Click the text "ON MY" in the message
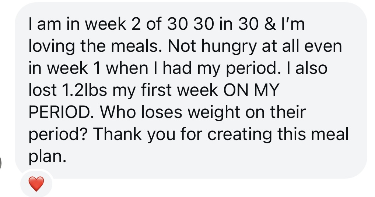 (251, 90)
